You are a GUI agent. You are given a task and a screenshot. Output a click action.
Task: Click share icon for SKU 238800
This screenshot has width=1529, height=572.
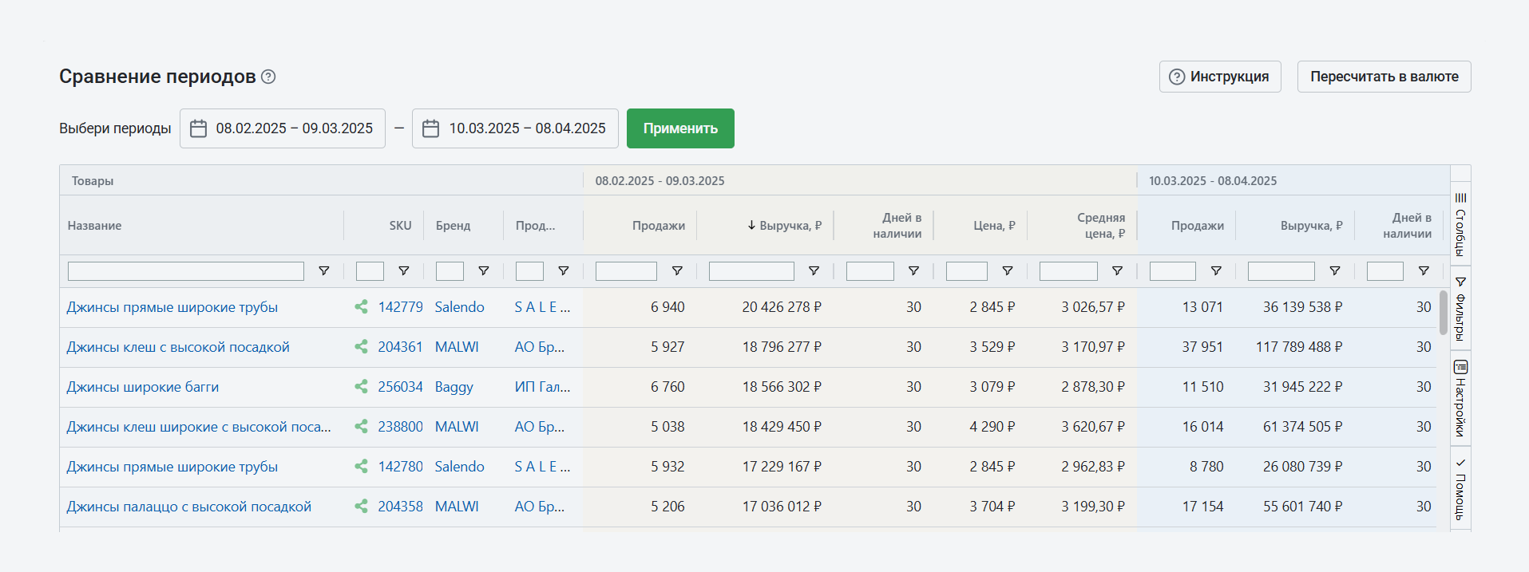tap(362, 427)
